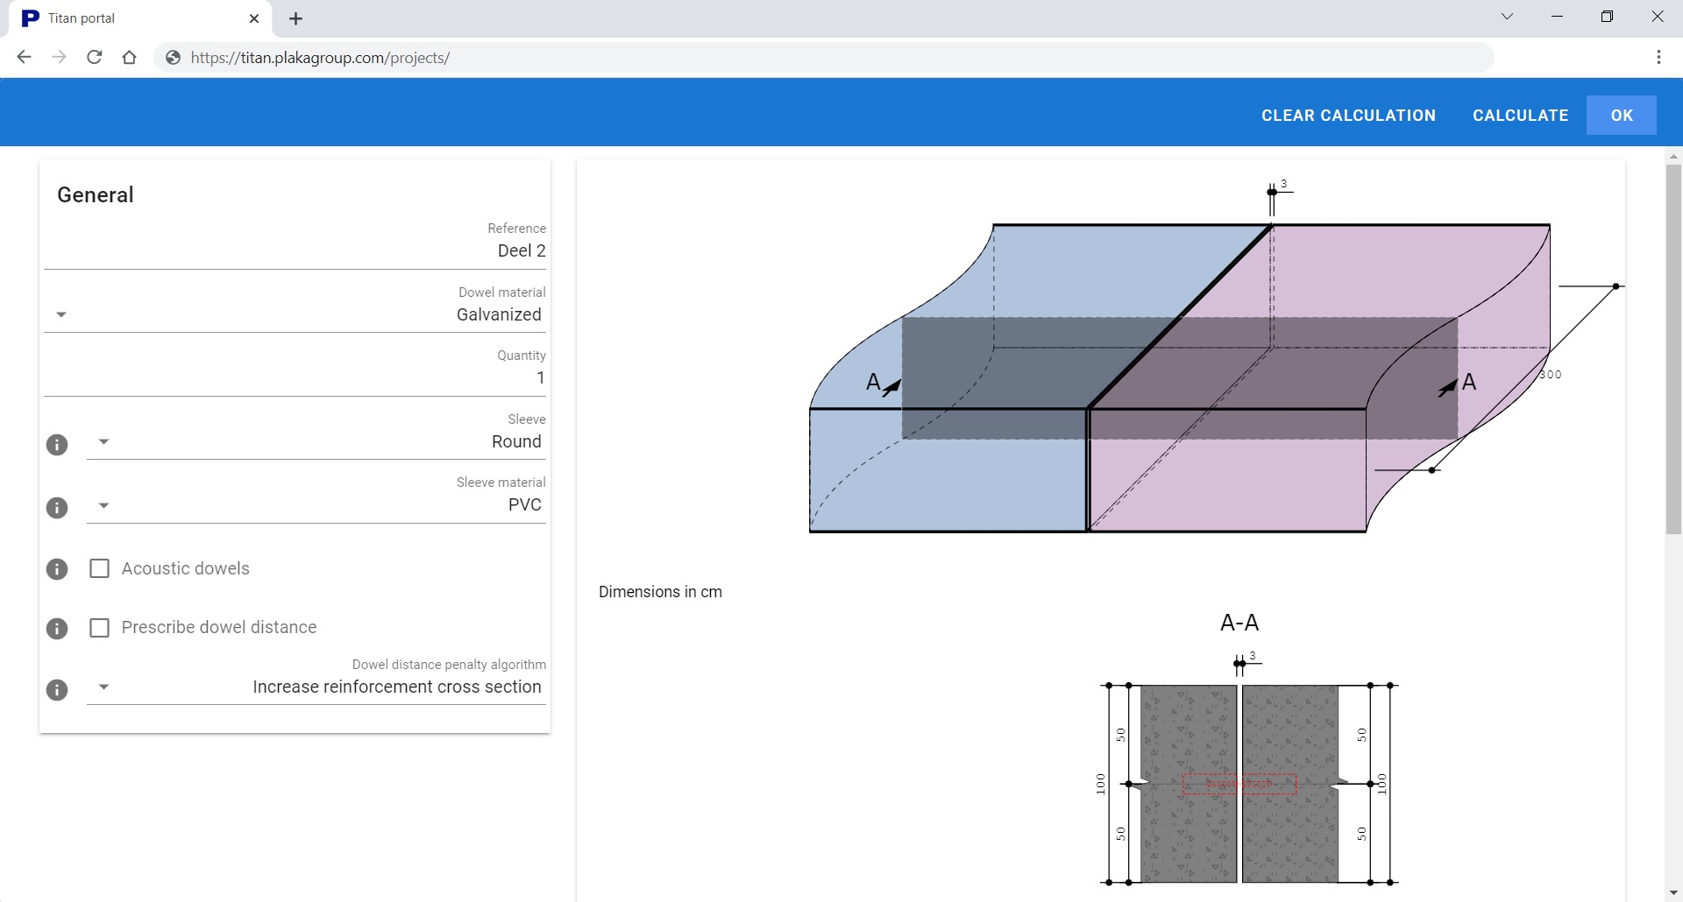Open info icon for Acoustic dowels
Image resolution: width=1683 pixels, height=902 pixels.
pos(57,569)
